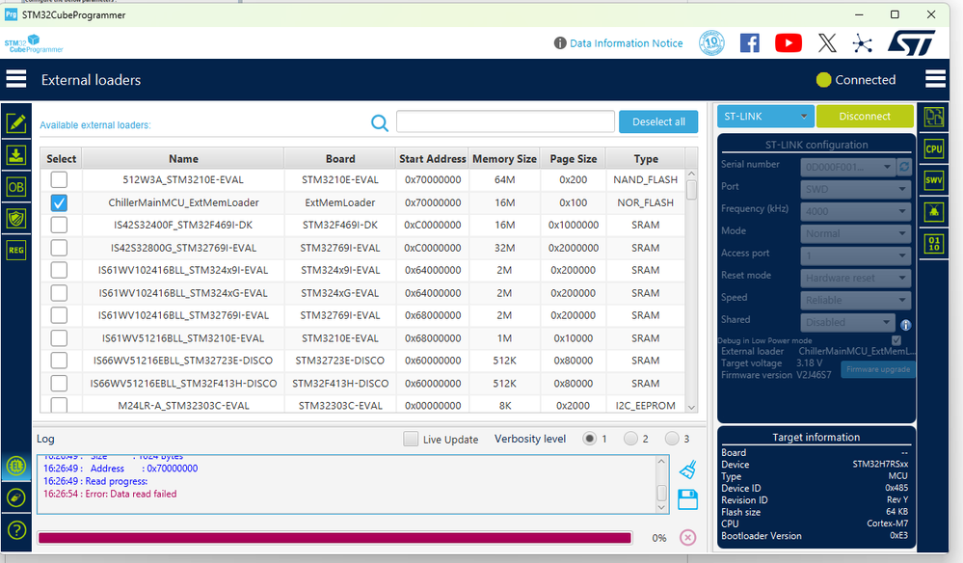
Task: Open Option Bytes OB icon
Action: coord(16,187)
